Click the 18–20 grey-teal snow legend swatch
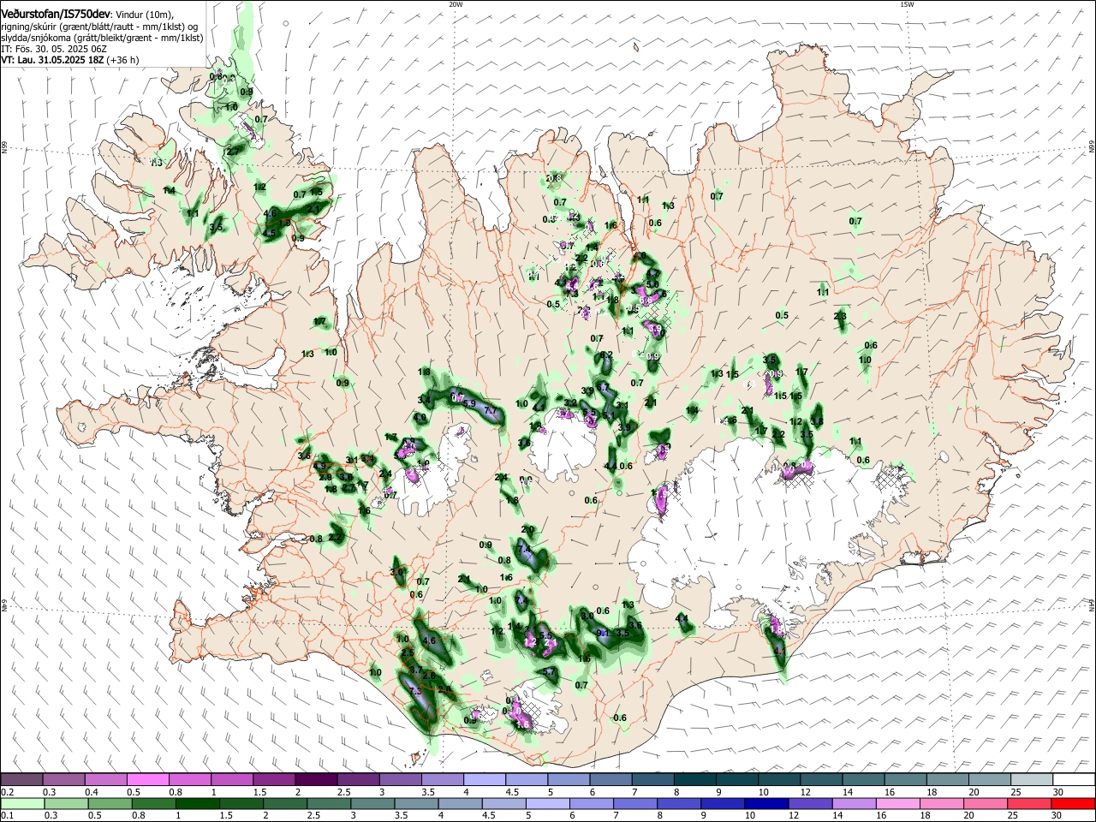Screen dimensions: 1096x822 [x=946, y=779]
